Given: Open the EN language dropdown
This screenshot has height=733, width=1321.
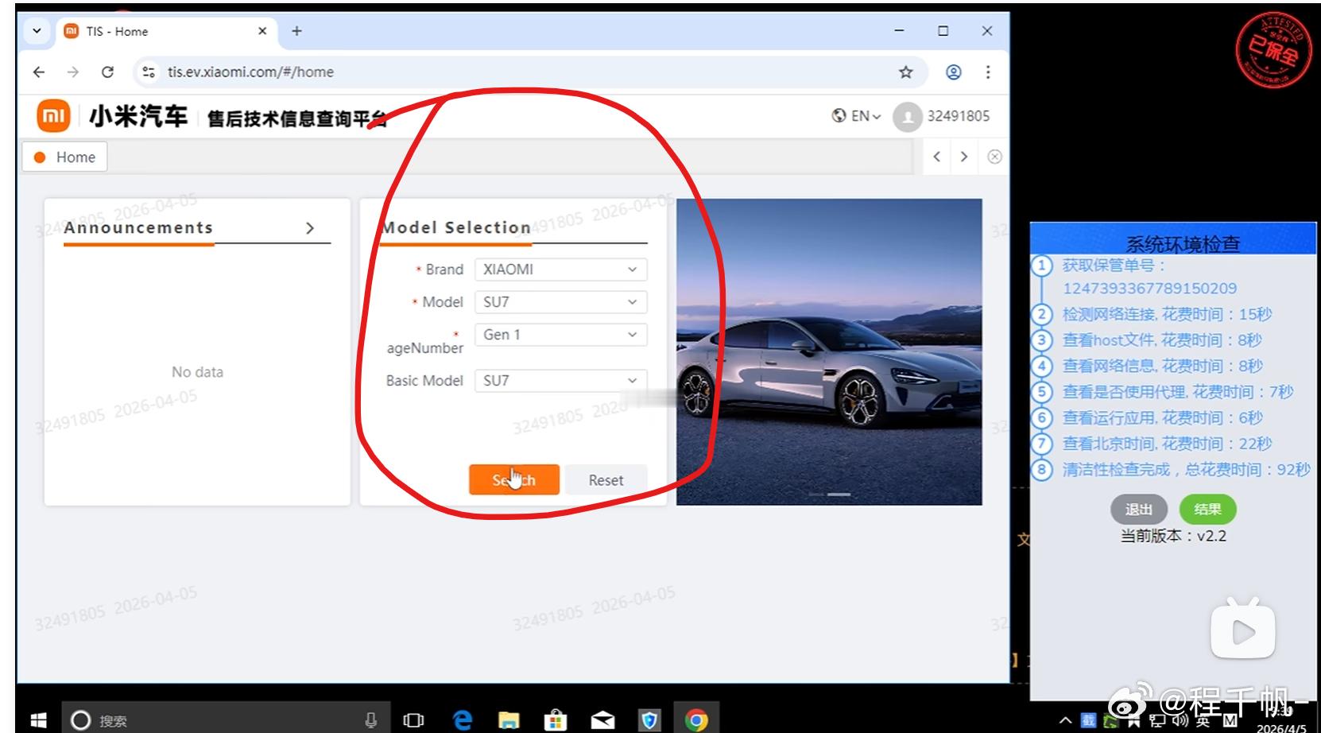Looking at the screenshot, I should click(x=856, y=116).
